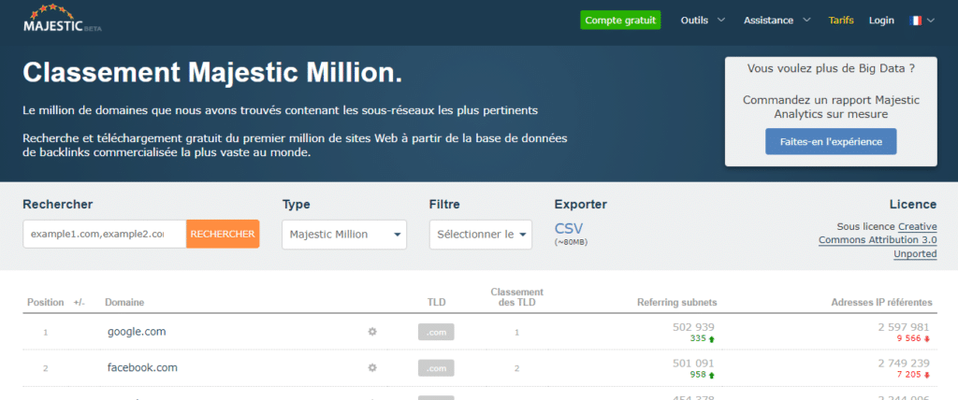Select the google.com domain text

[137, 332]
